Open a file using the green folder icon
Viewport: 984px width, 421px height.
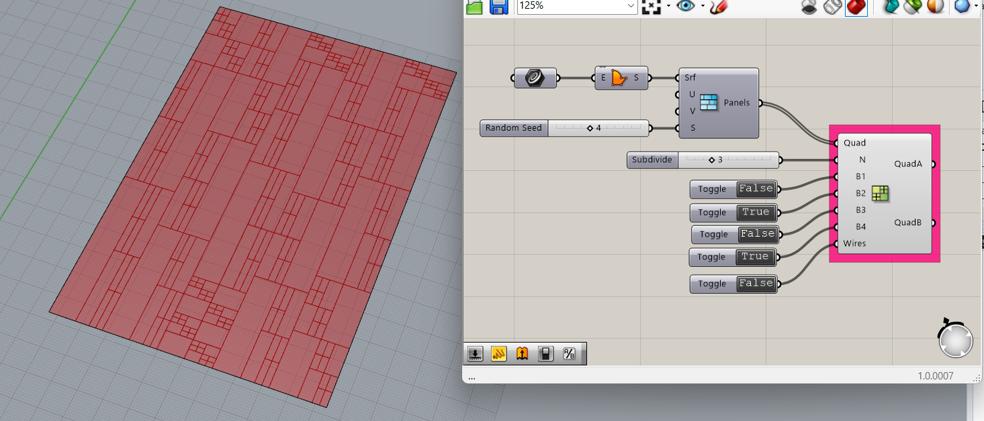tap(474, 7)
